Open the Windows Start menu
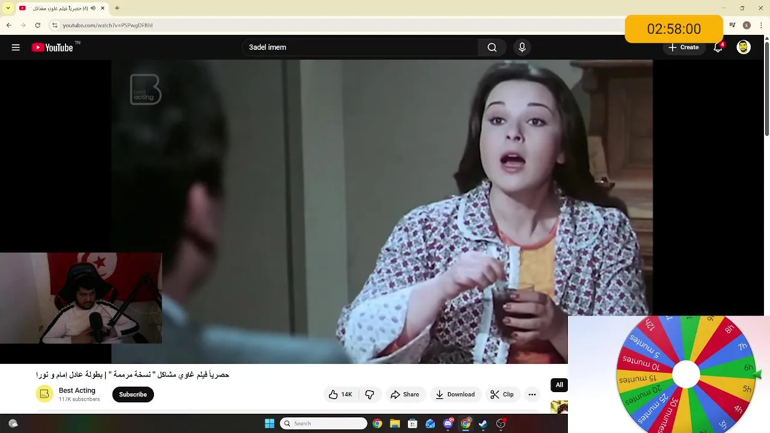The height and width of the screenshot is (433, 770). tap(269, 423)
